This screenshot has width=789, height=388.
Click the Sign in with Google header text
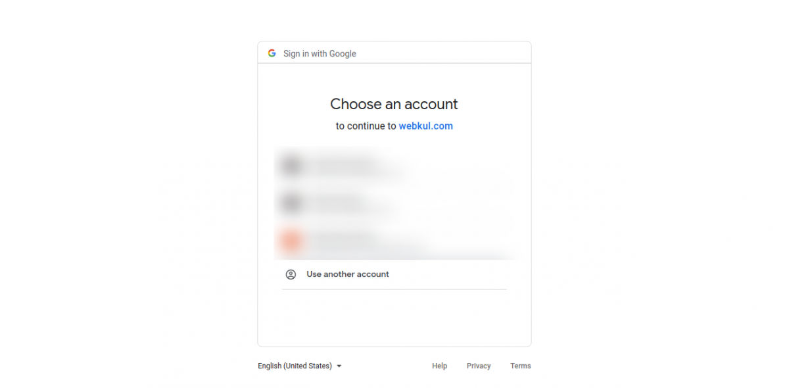point(320,53)
